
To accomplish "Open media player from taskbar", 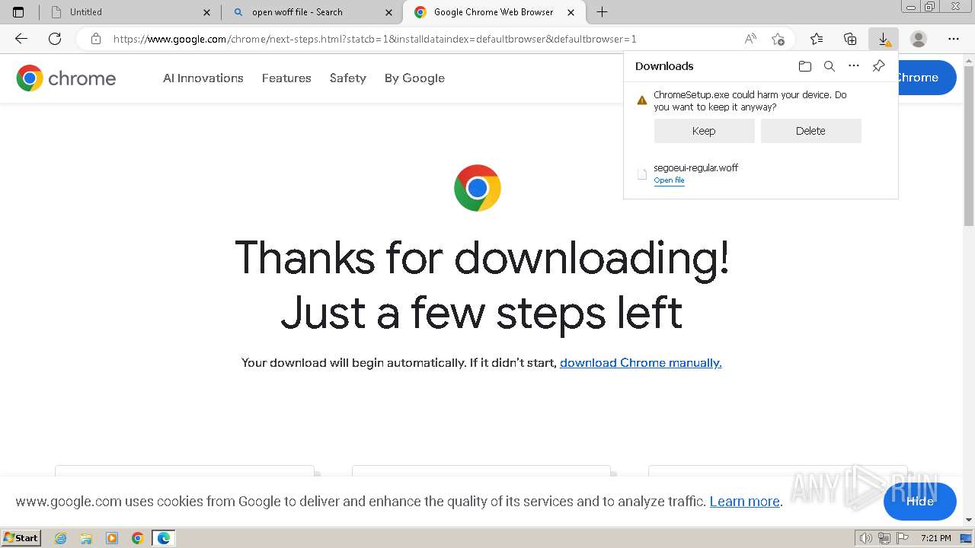I will [112, 538].
